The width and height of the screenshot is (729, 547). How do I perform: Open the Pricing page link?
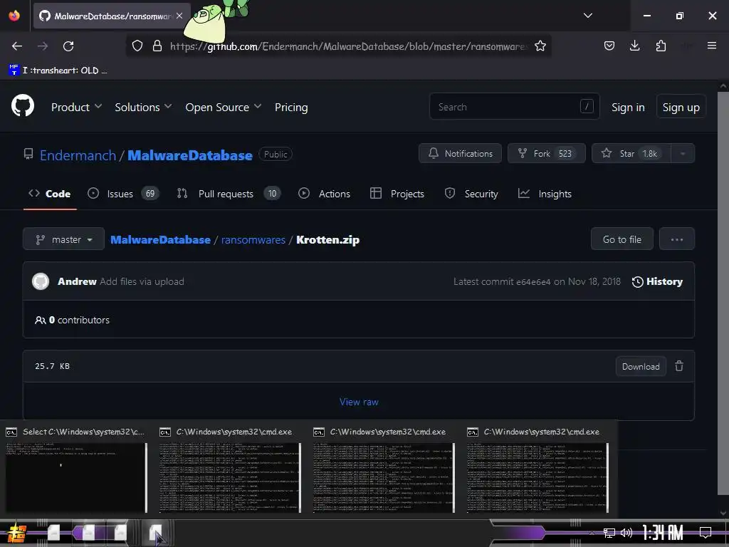291,108
